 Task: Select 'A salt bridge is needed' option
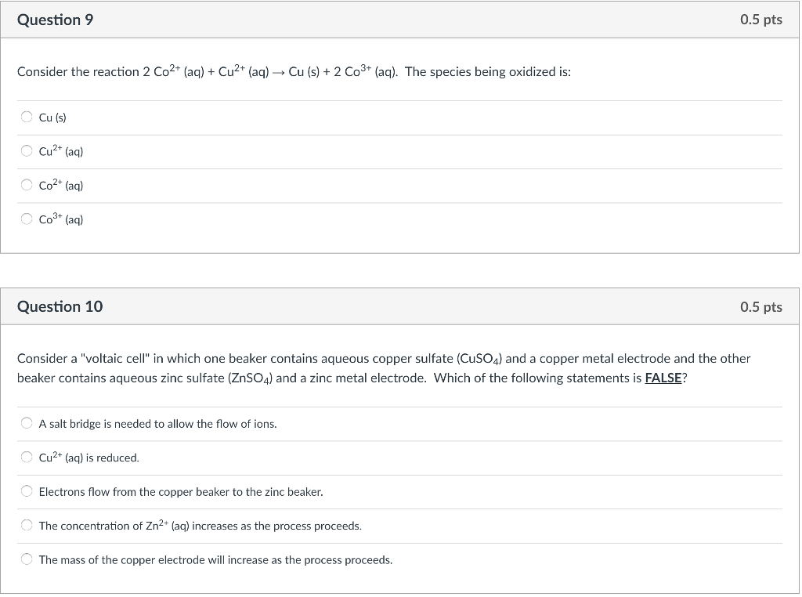coord(27,423)
